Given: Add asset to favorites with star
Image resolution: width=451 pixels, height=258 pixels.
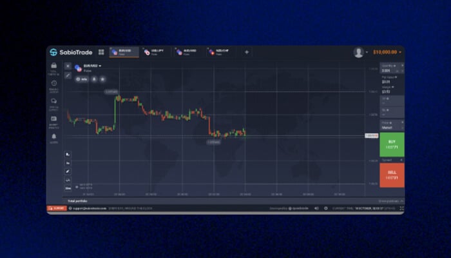Looking at the screenshot, I should (102, 79).
